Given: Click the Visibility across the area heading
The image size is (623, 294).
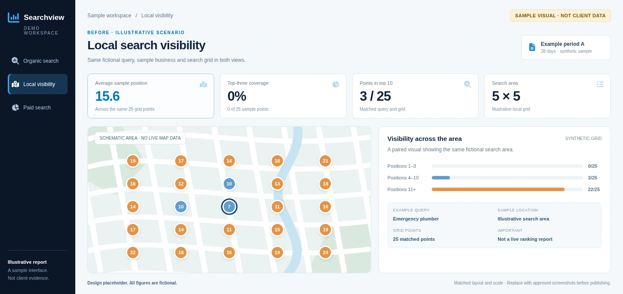Looking at the screenshot, I should [424, 139].
